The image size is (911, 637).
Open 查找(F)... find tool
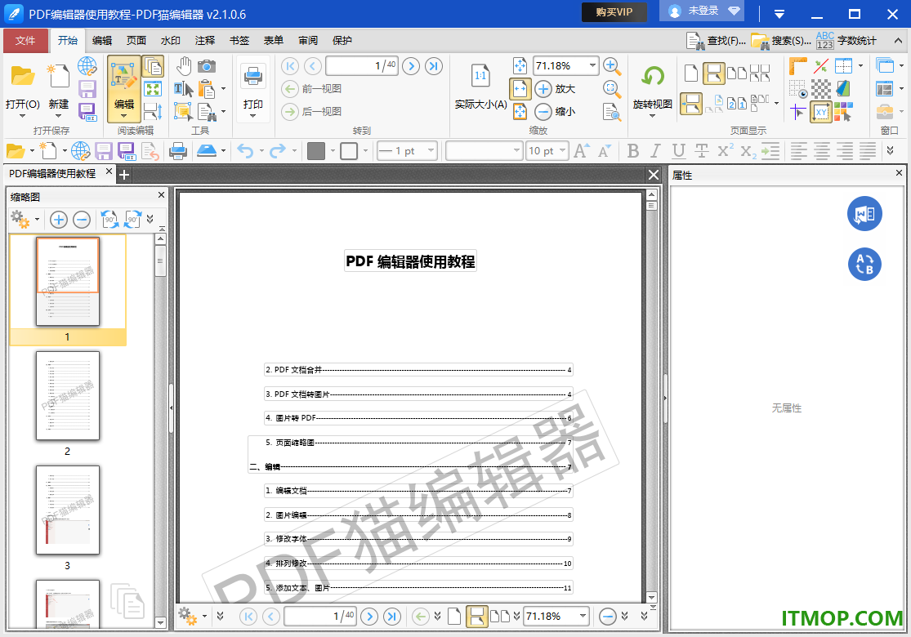pyautogui.click(x=717, y=41)
